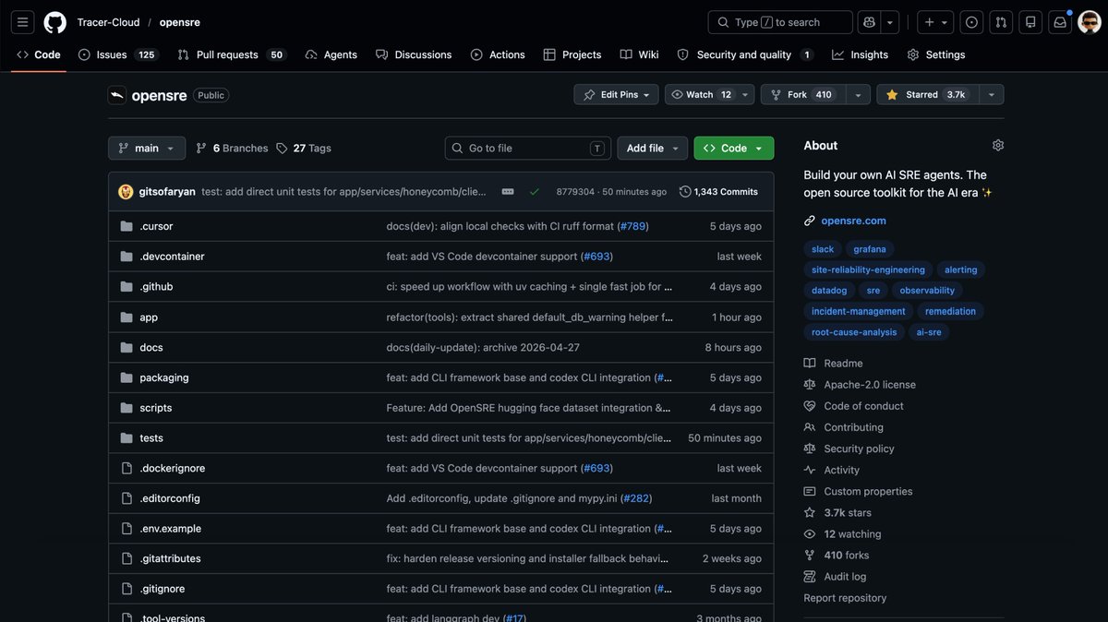Visit opensre.com website link

point(853,221)
